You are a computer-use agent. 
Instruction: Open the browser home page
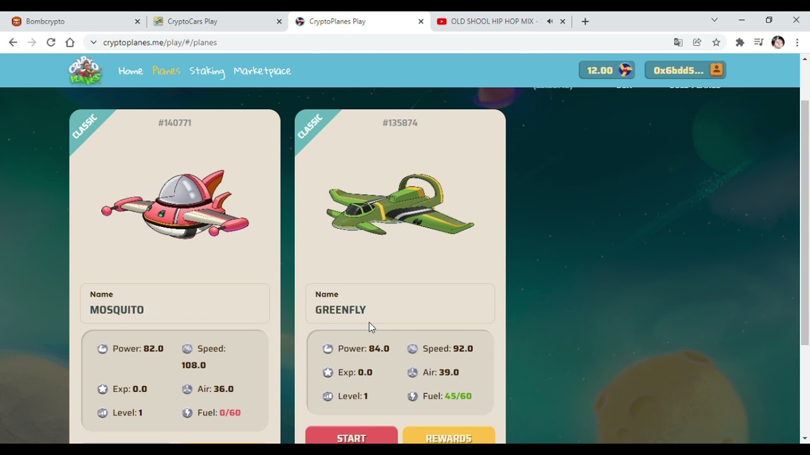coord(70,42)
